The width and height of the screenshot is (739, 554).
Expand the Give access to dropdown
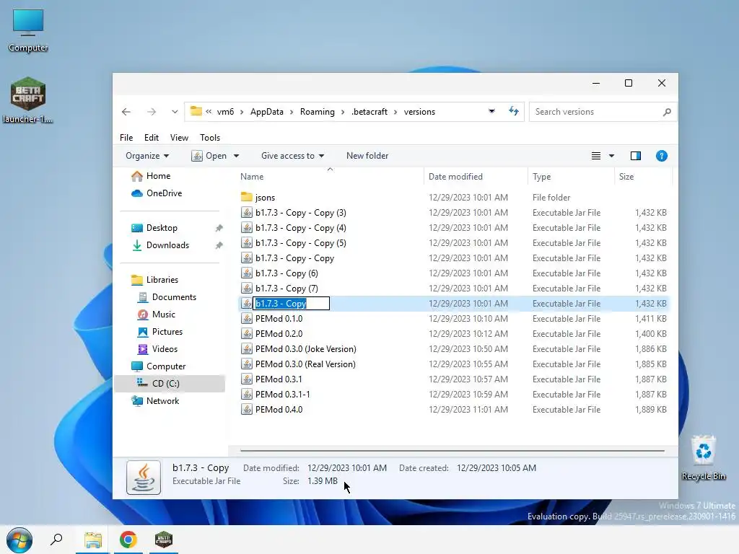click(x=293, y=156)
